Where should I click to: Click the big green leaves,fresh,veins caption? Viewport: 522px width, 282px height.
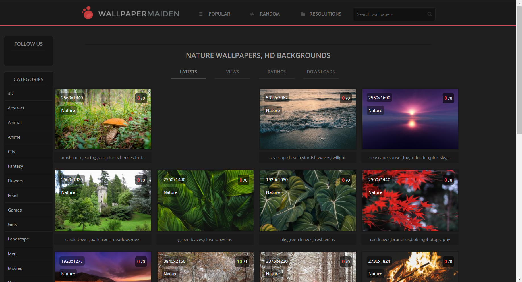pyautogui.click(x=308, y=239)
